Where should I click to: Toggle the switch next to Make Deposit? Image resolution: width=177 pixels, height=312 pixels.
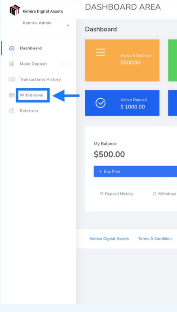pyautogui.click(x=66, y=64)
